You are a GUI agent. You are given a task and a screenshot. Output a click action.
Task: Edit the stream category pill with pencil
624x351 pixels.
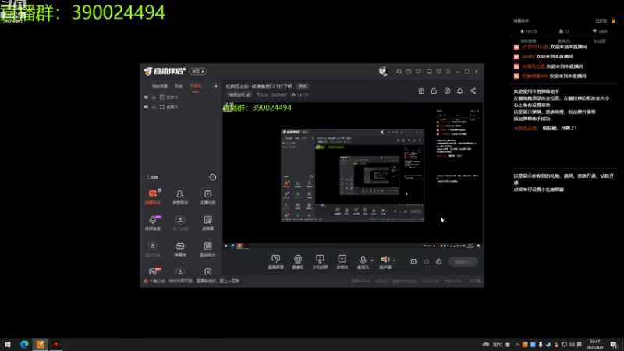point(239,94)
